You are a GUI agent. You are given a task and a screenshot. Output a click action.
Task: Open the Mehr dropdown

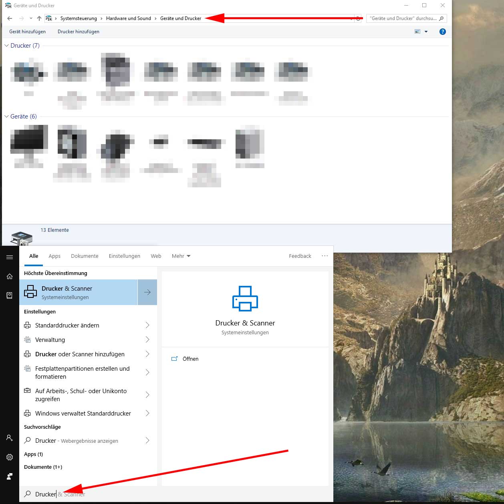[181, 256]
